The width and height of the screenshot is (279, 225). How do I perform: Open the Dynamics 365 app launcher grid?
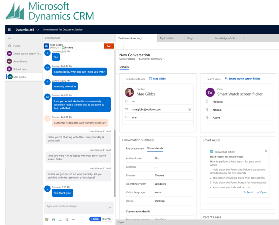point(10,29)
